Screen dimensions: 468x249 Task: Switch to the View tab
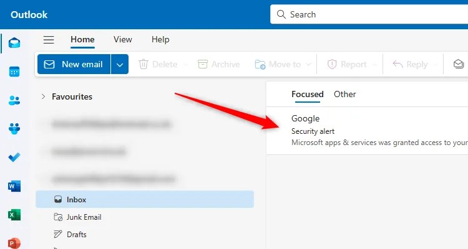pos(123,39)
